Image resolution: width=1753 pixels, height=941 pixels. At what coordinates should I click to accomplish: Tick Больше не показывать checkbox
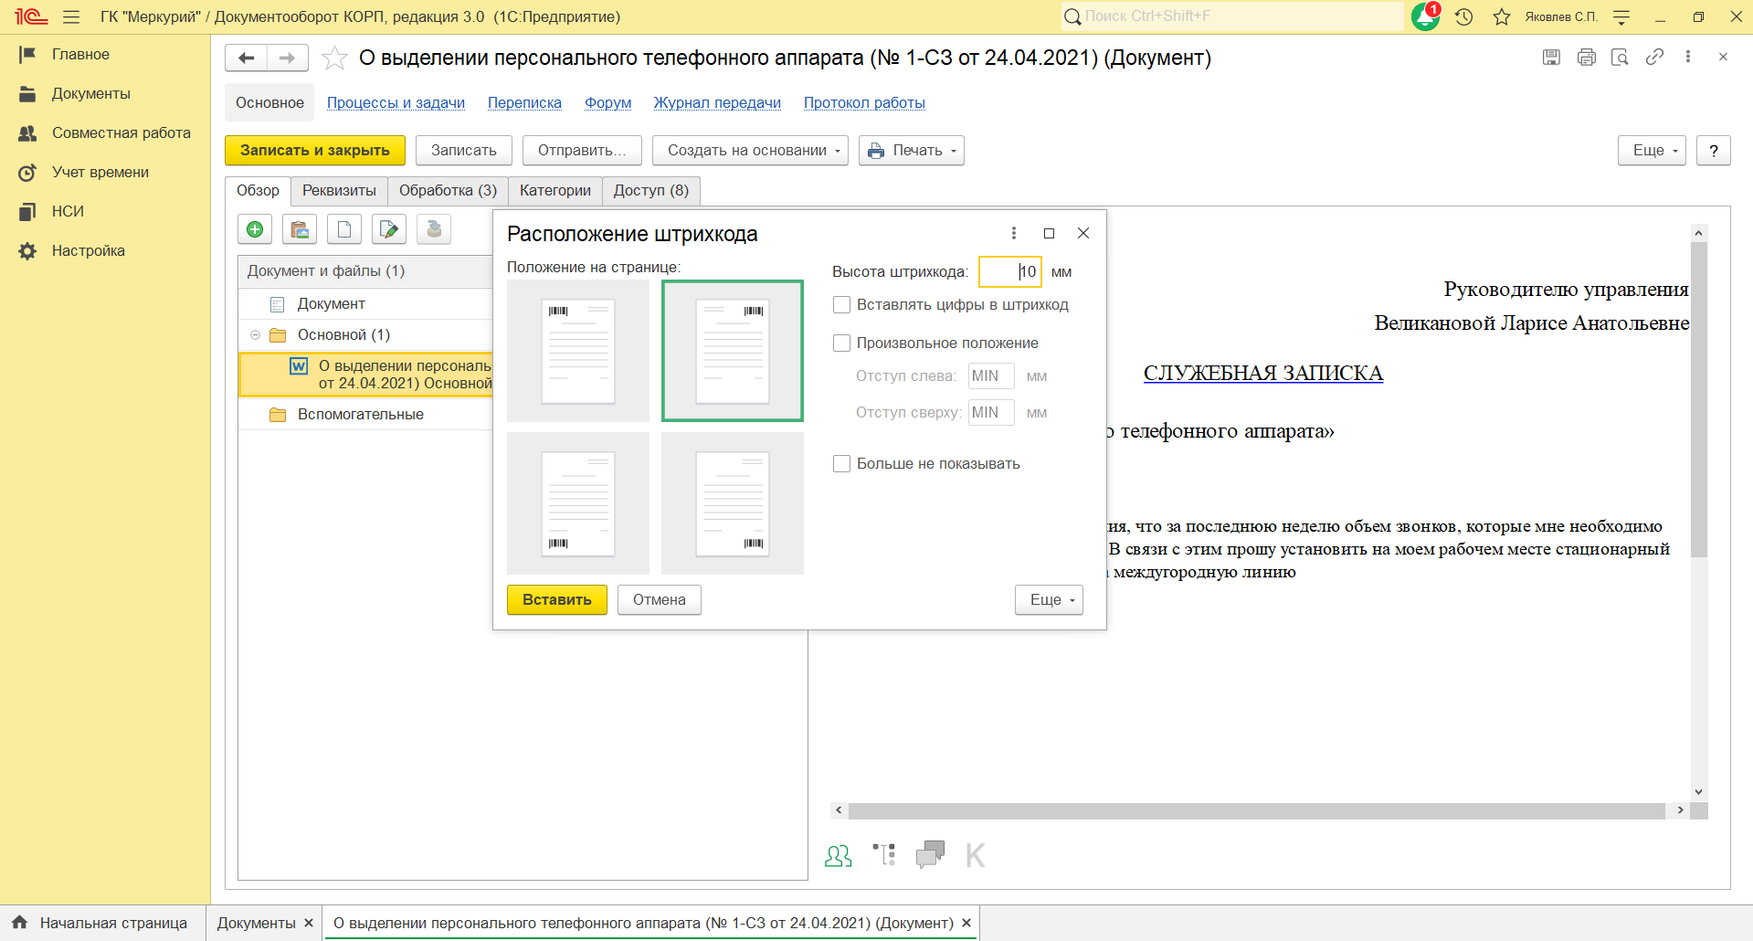842,463
